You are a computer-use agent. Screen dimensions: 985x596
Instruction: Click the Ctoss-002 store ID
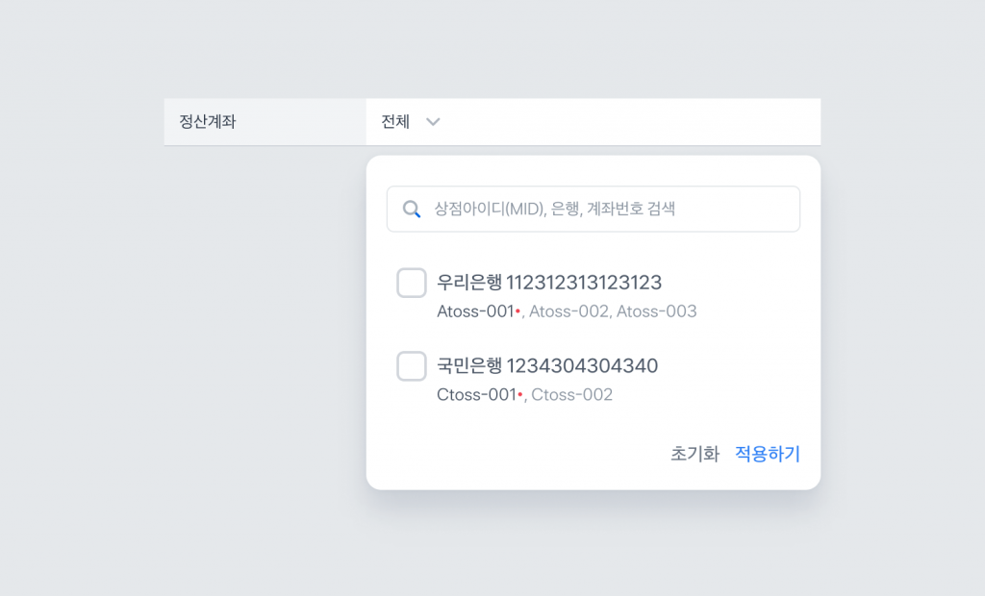(571, 394)
